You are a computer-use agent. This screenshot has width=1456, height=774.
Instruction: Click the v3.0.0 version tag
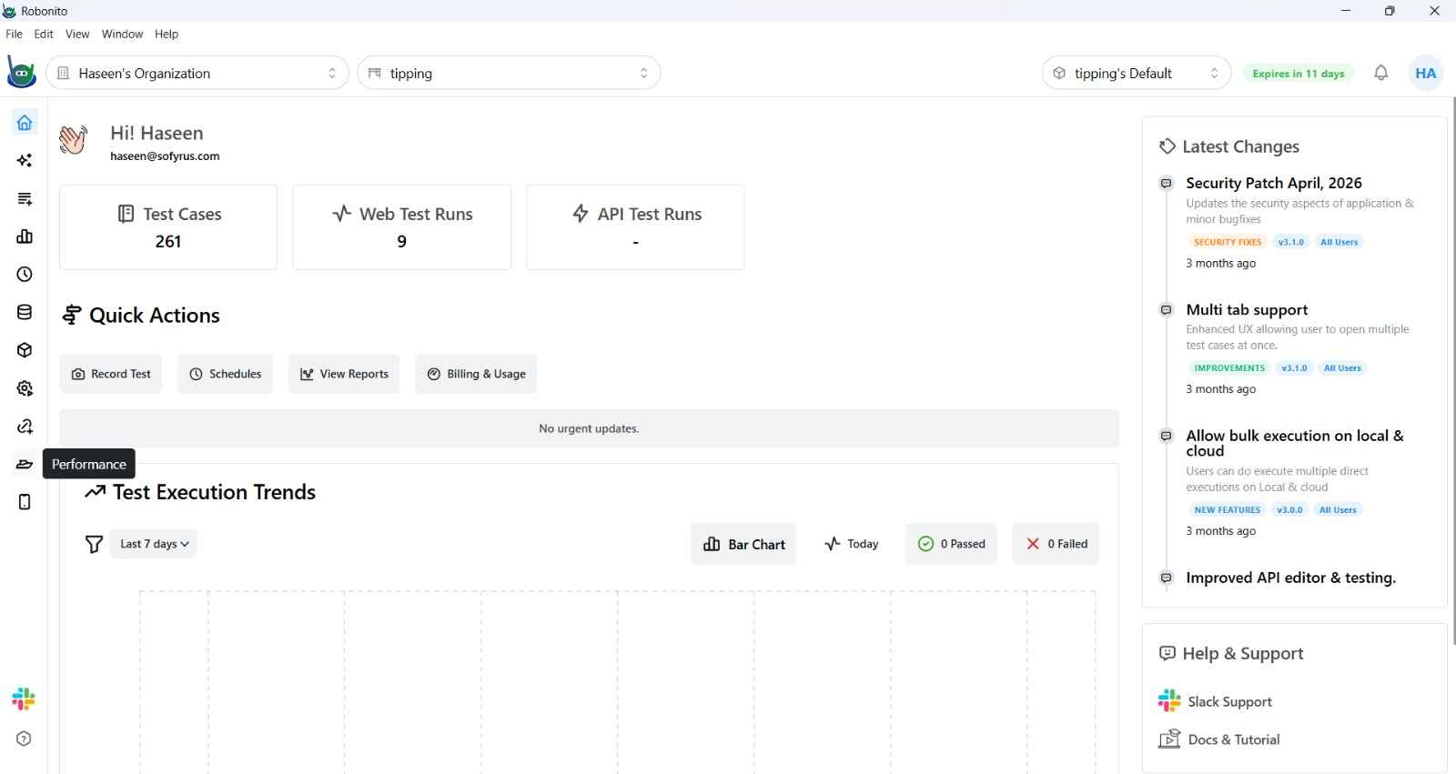(1289, 510)
